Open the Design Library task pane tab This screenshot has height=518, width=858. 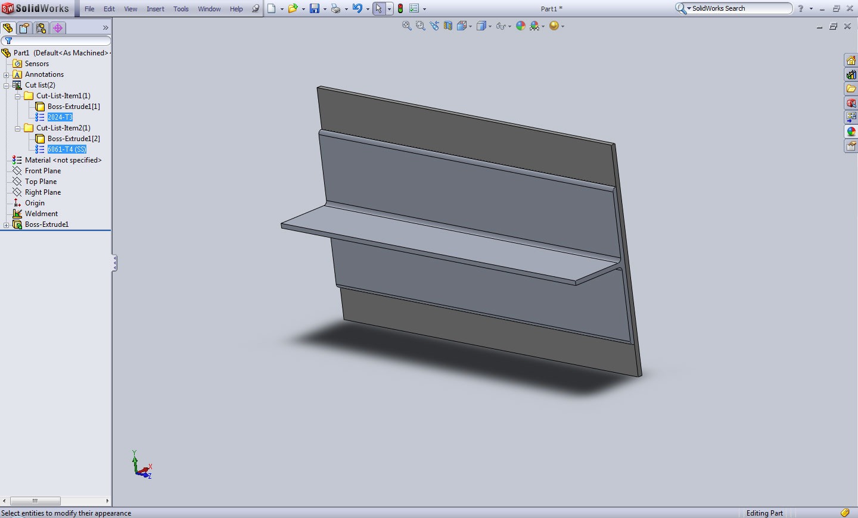pos(851,75)
